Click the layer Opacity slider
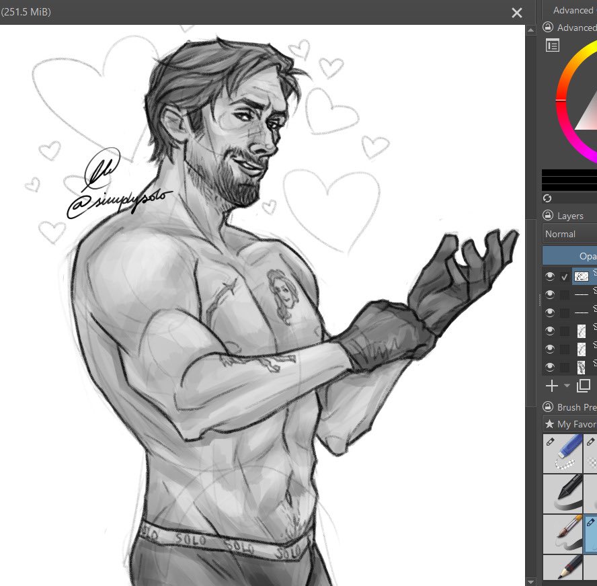Viewport: 597px width, 586px height. (x=569, y=256)
